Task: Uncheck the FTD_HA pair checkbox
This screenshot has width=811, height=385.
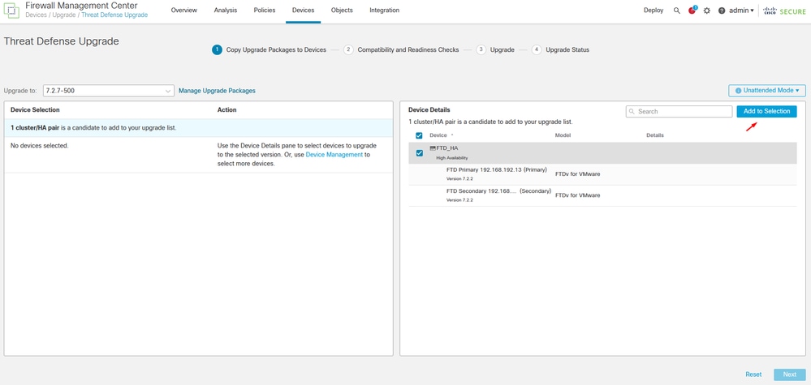Action: [x=420, y=153]
